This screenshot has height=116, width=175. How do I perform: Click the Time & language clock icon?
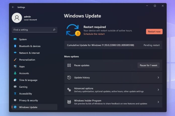tap(15, 80)
